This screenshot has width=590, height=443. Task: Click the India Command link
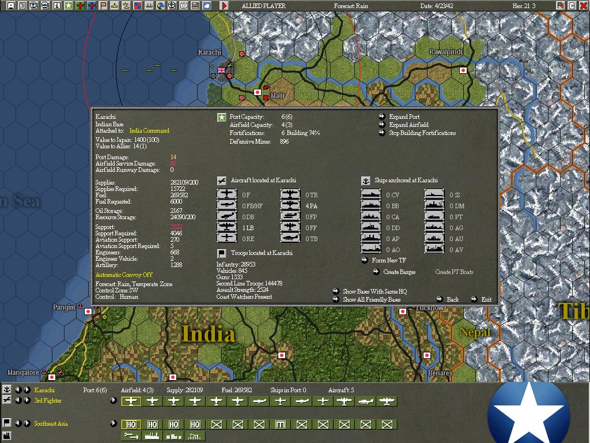149,130
